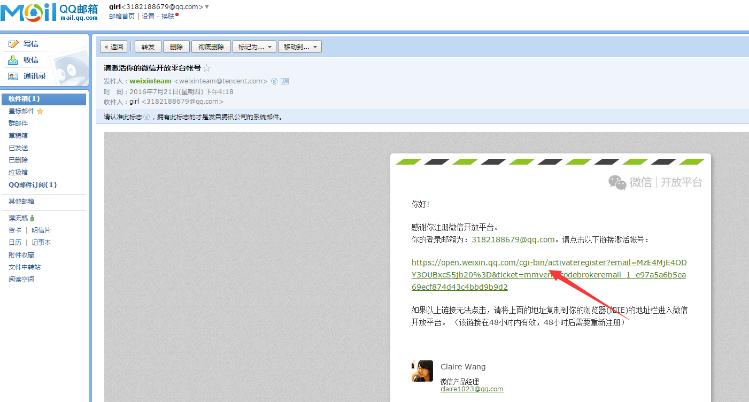Click Claire Wang's avatar photo
This screenshot has height=402, width=749.
[x=422, y=370]
